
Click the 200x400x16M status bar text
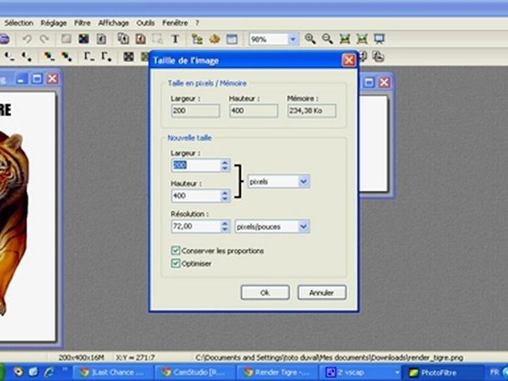[81, 358]
